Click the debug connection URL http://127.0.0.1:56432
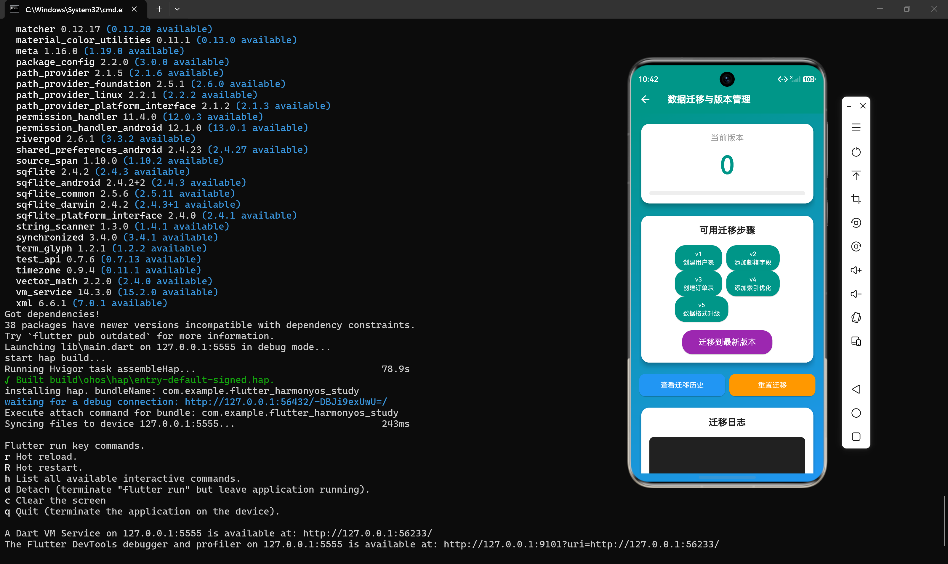This screenshot has height=564, width=948. pyautogui.click(x=286, y=402)
